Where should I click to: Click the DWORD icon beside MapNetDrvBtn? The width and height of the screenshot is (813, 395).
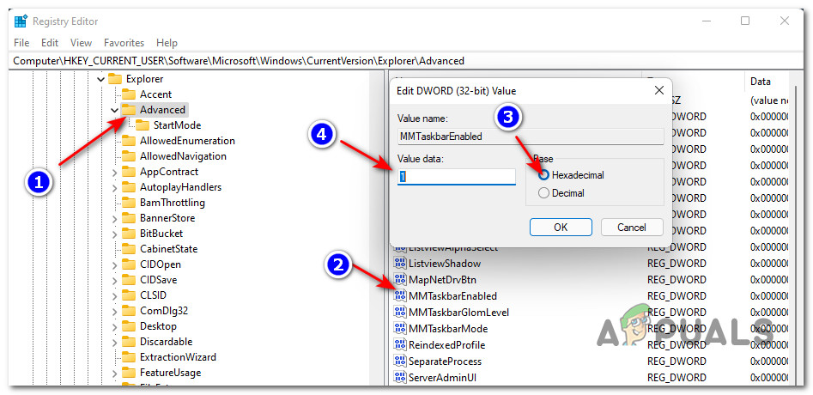coord(400,280)
